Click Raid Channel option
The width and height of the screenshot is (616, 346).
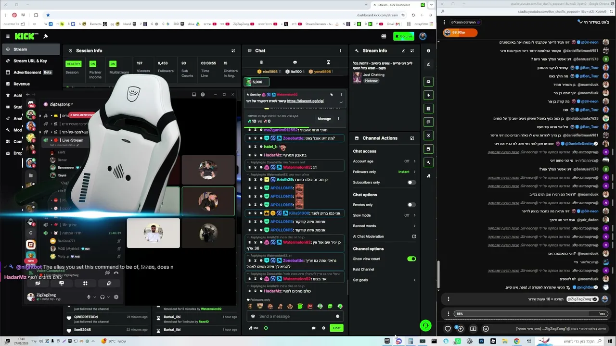tap(363, 270)
